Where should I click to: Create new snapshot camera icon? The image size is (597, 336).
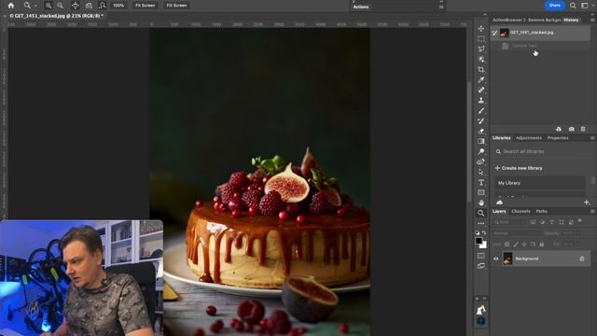point(571,129)
